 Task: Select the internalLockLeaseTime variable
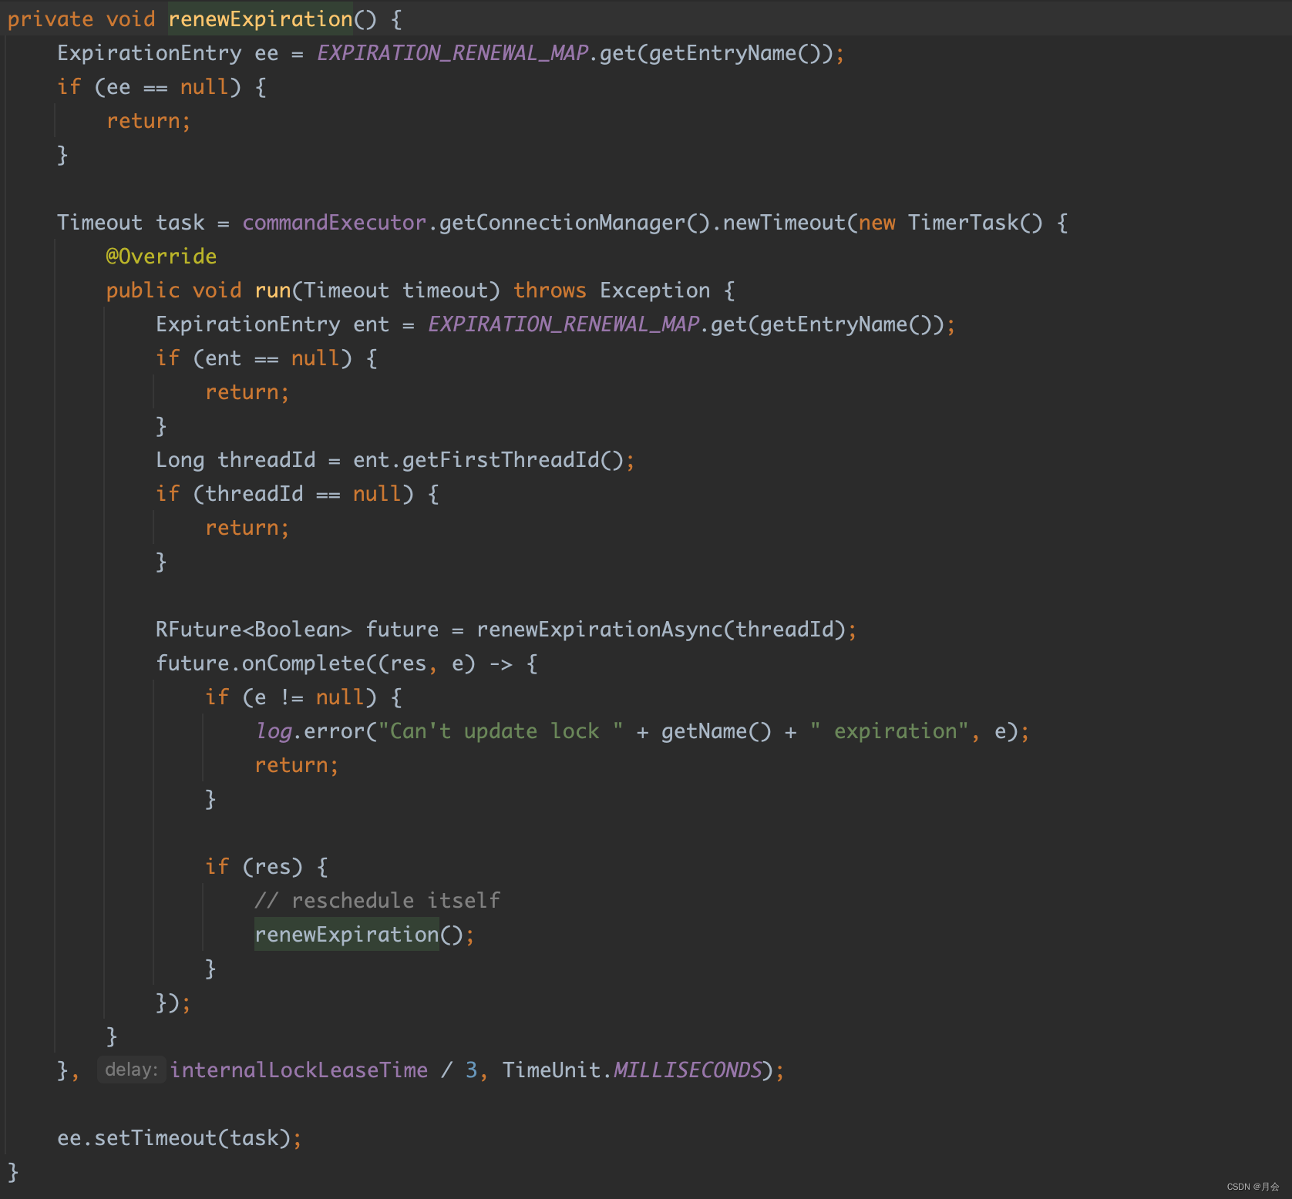coord(299,1070)
